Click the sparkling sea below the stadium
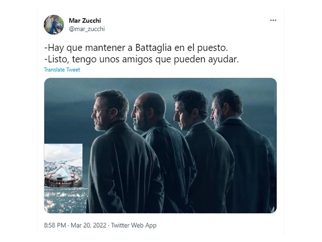The image size is (322, 242). pyautogui.click(x=65, y=200)
